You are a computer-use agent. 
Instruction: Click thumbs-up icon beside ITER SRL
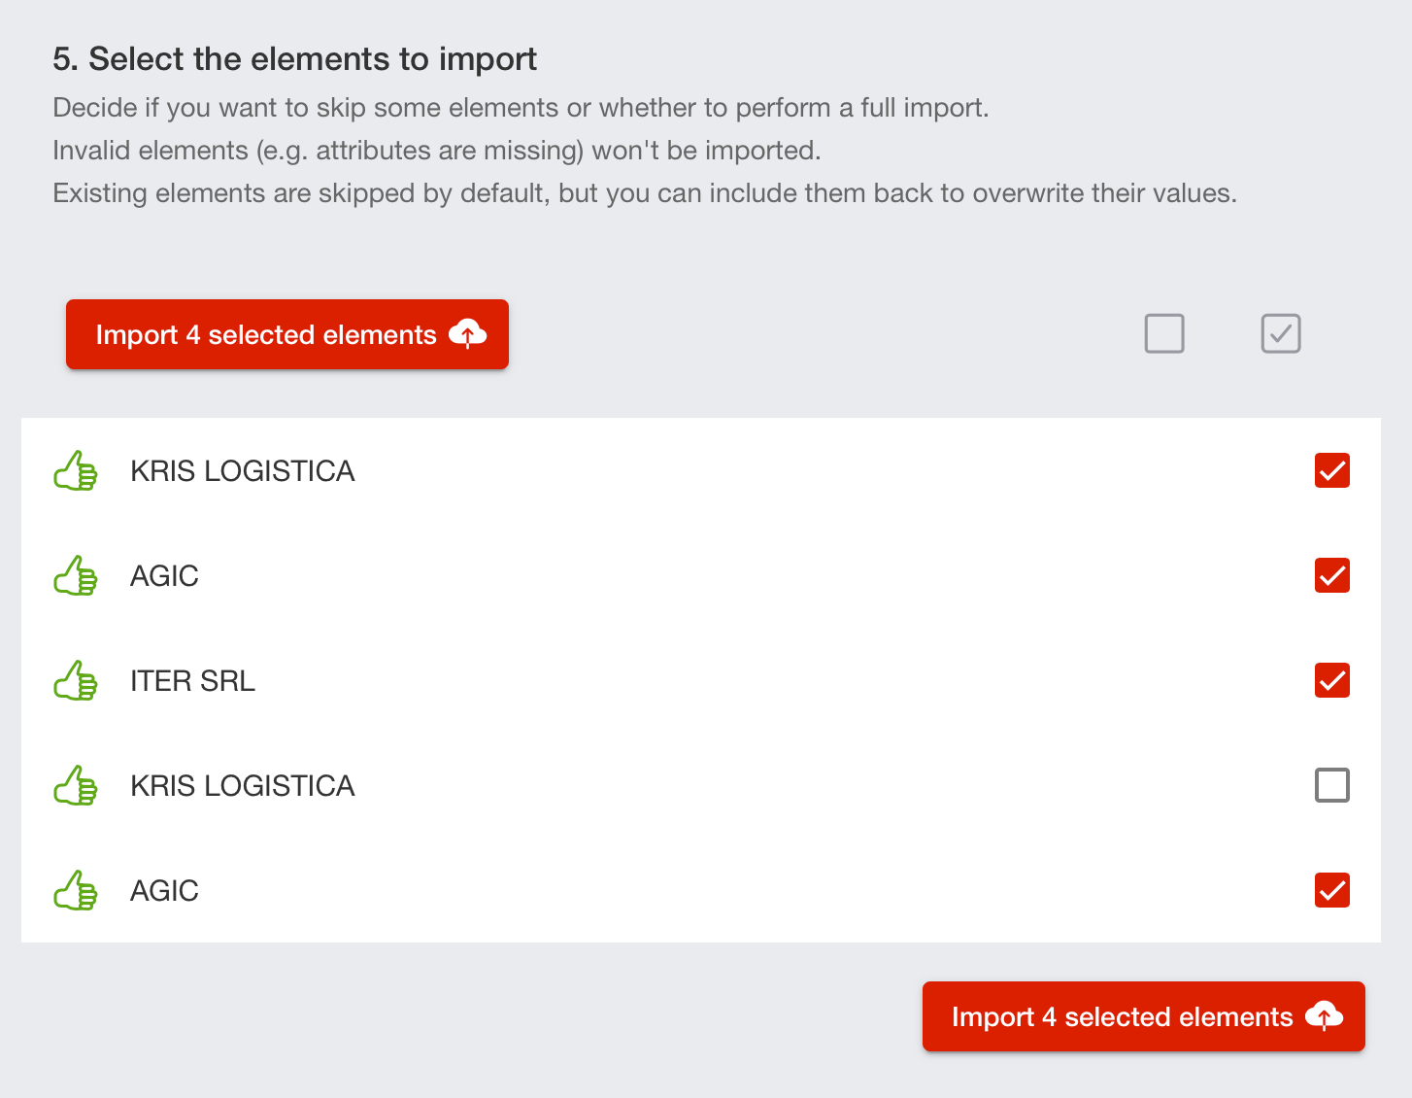76,681
